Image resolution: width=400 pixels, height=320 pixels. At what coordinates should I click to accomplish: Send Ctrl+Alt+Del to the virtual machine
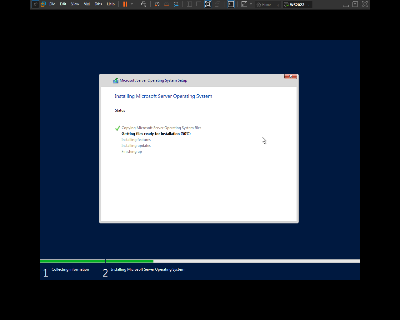[144, 4]
